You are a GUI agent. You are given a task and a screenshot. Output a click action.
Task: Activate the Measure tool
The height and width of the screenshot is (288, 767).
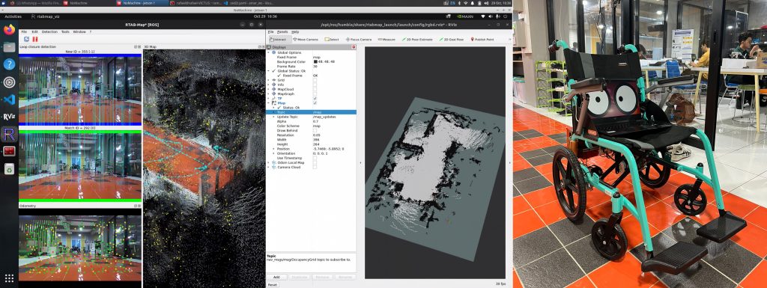386,39
